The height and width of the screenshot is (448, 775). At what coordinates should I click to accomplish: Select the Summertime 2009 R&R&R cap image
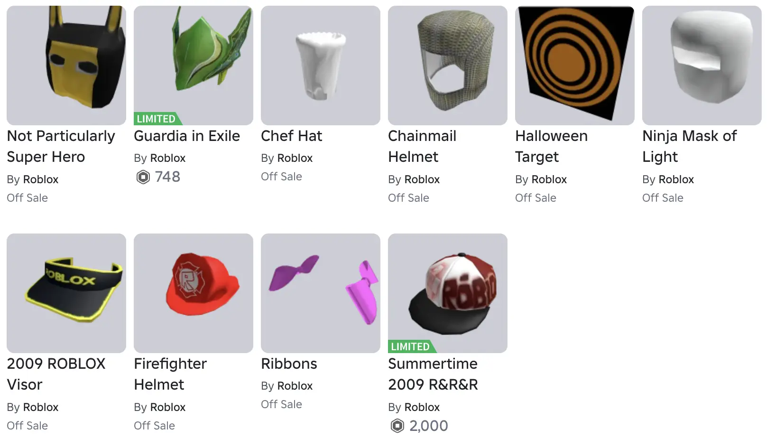tap(448, 293)
